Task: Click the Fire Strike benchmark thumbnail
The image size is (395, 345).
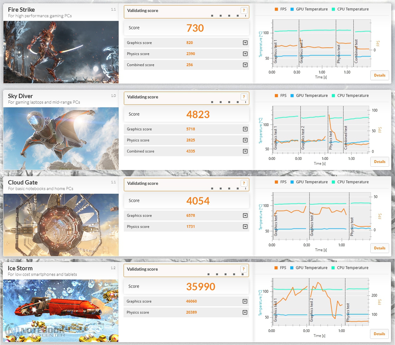Action: [x=61, y=52]
